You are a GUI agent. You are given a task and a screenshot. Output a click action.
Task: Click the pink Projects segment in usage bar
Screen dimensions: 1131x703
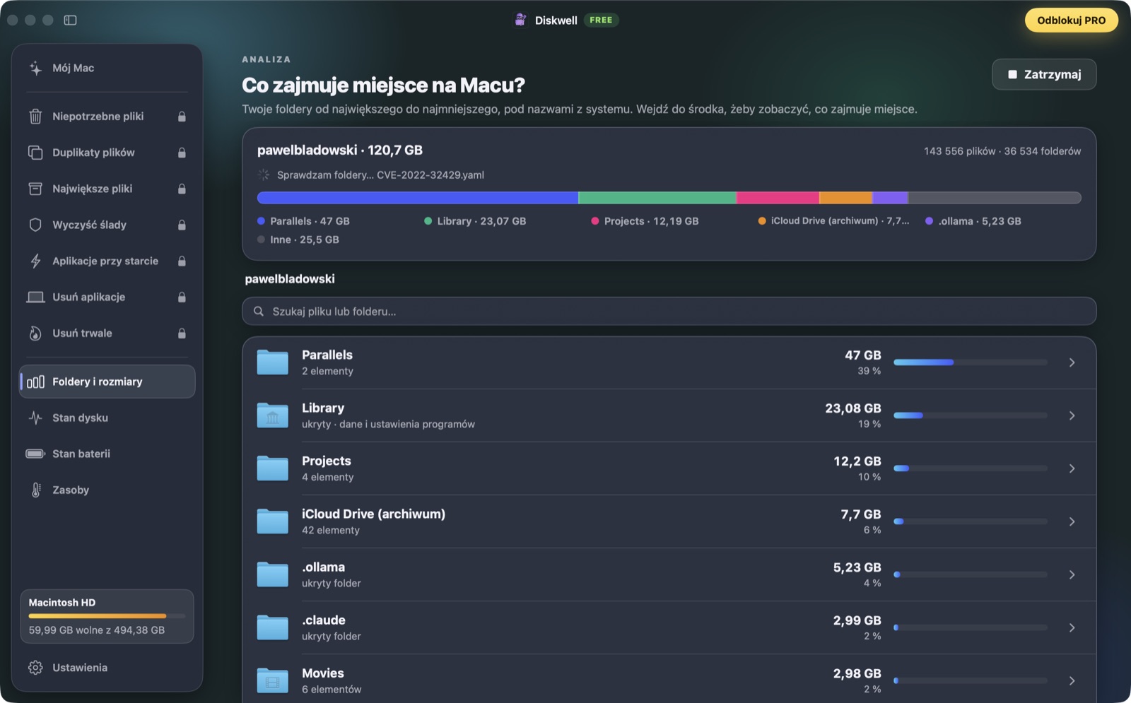tap(778, 198)
